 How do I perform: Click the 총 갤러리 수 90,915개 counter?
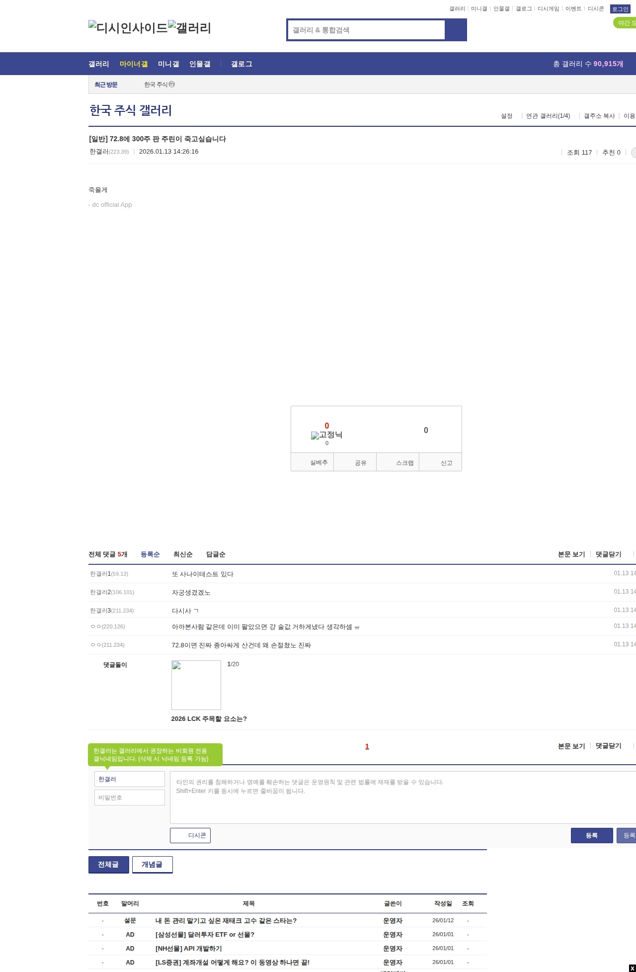588,64
